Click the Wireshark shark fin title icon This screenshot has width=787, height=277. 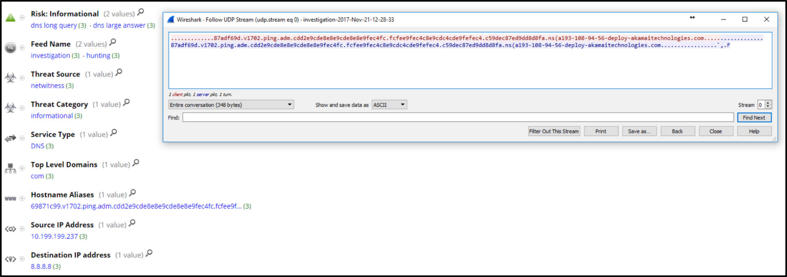[171, 19]
